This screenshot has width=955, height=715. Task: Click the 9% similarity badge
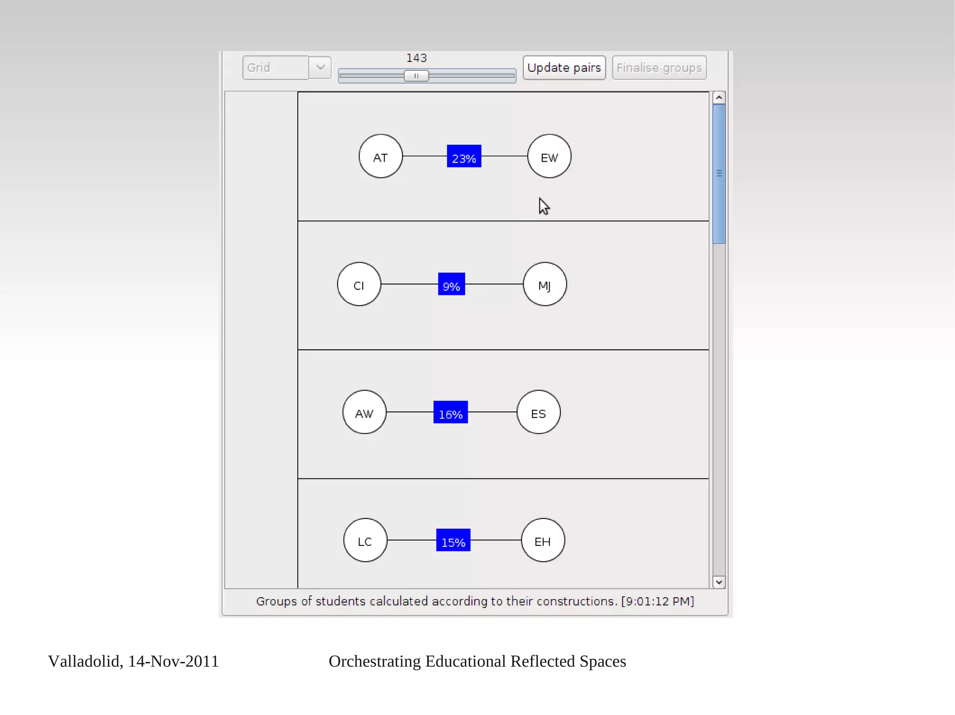[451, 284]
